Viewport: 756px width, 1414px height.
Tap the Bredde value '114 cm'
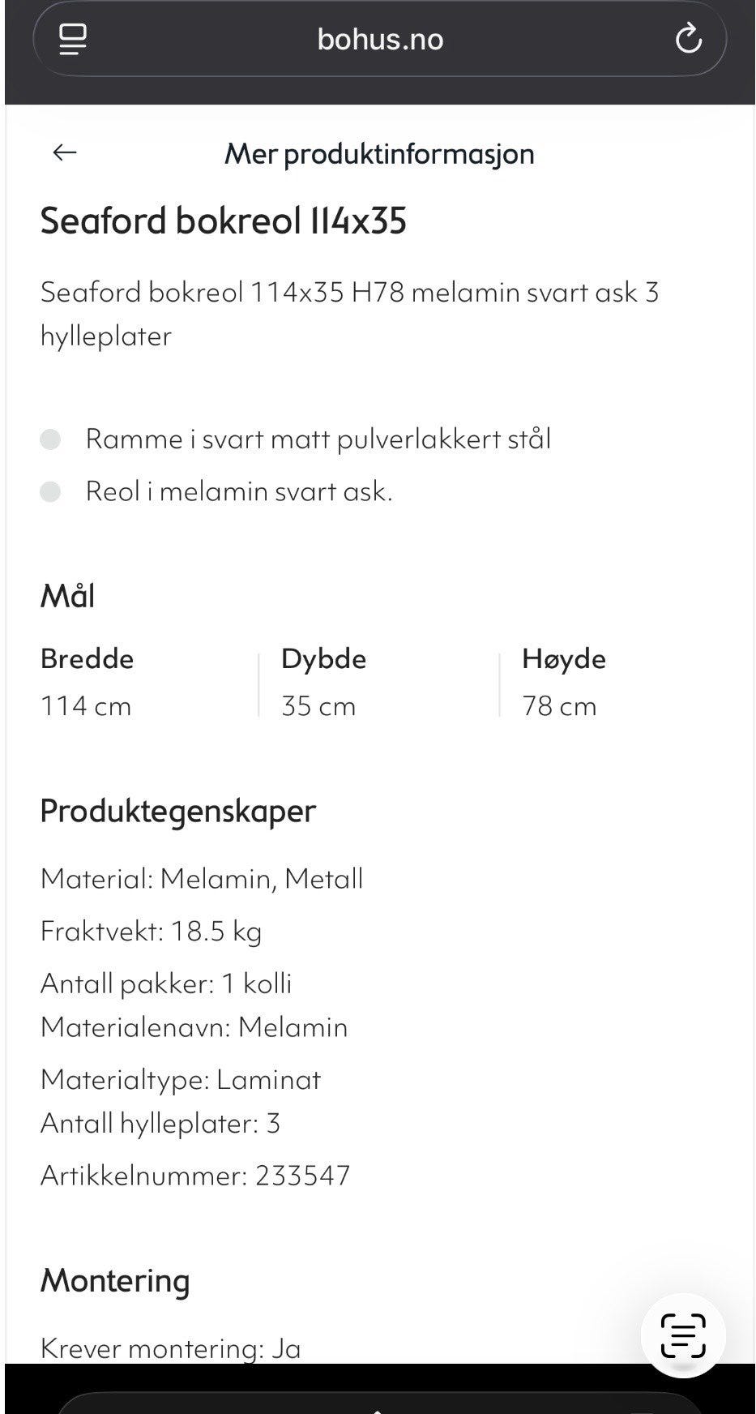(x=85, y=705)
